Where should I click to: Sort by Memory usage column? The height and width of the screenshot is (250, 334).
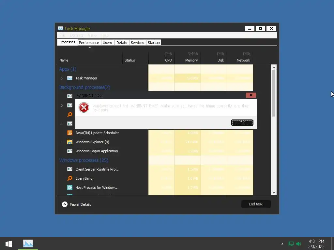188,57
